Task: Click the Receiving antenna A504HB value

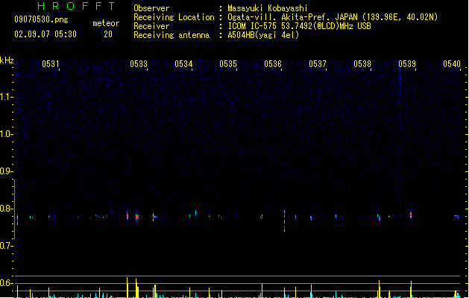Action: click(263, 35)
